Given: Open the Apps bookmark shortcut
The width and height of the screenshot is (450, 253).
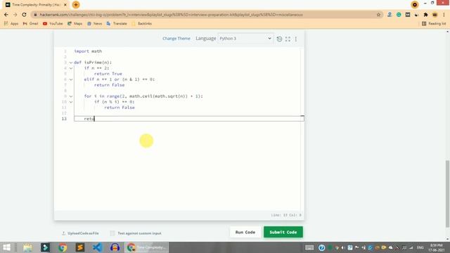Looking at the screenshot, I should click(11, 23).
